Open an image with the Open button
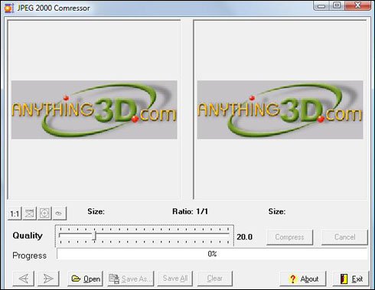 point(86,279)
